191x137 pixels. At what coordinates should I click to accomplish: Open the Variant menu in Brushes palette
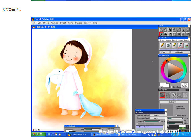(x=168, y=40)
